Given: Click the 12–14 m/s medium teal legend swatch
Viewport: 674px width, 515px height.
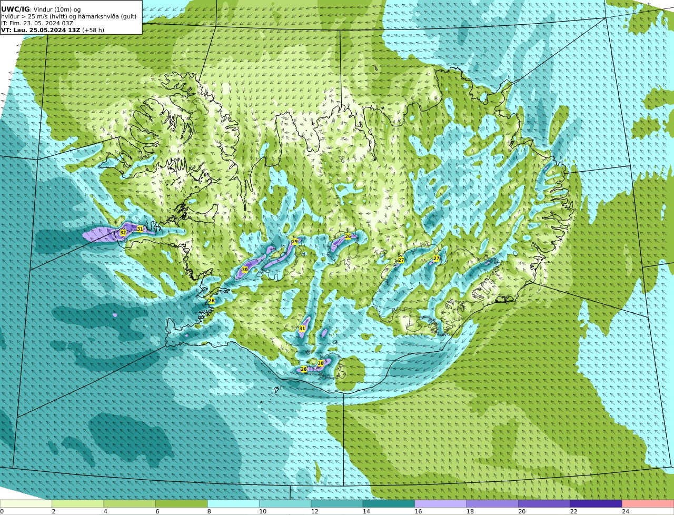Looking at the screenshot, I should [x=337, y=504].
